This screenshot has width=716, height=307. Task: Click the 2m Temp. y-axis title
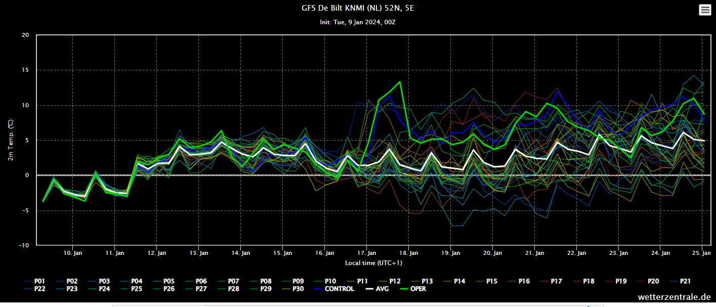pyautogui.click(x=11, y=141)
